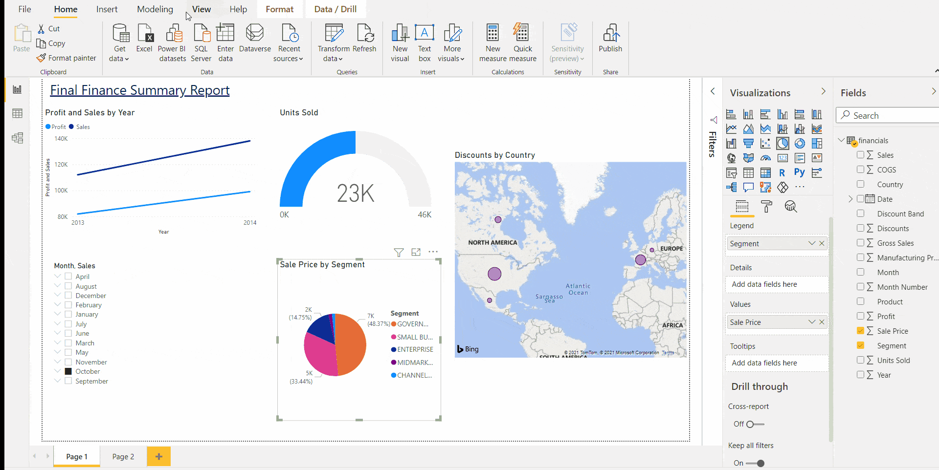Image resolution: width=939 pixels, height=470 pixels.
Task: Open the Modeling ribbon tab
Action: coord(155,9)
